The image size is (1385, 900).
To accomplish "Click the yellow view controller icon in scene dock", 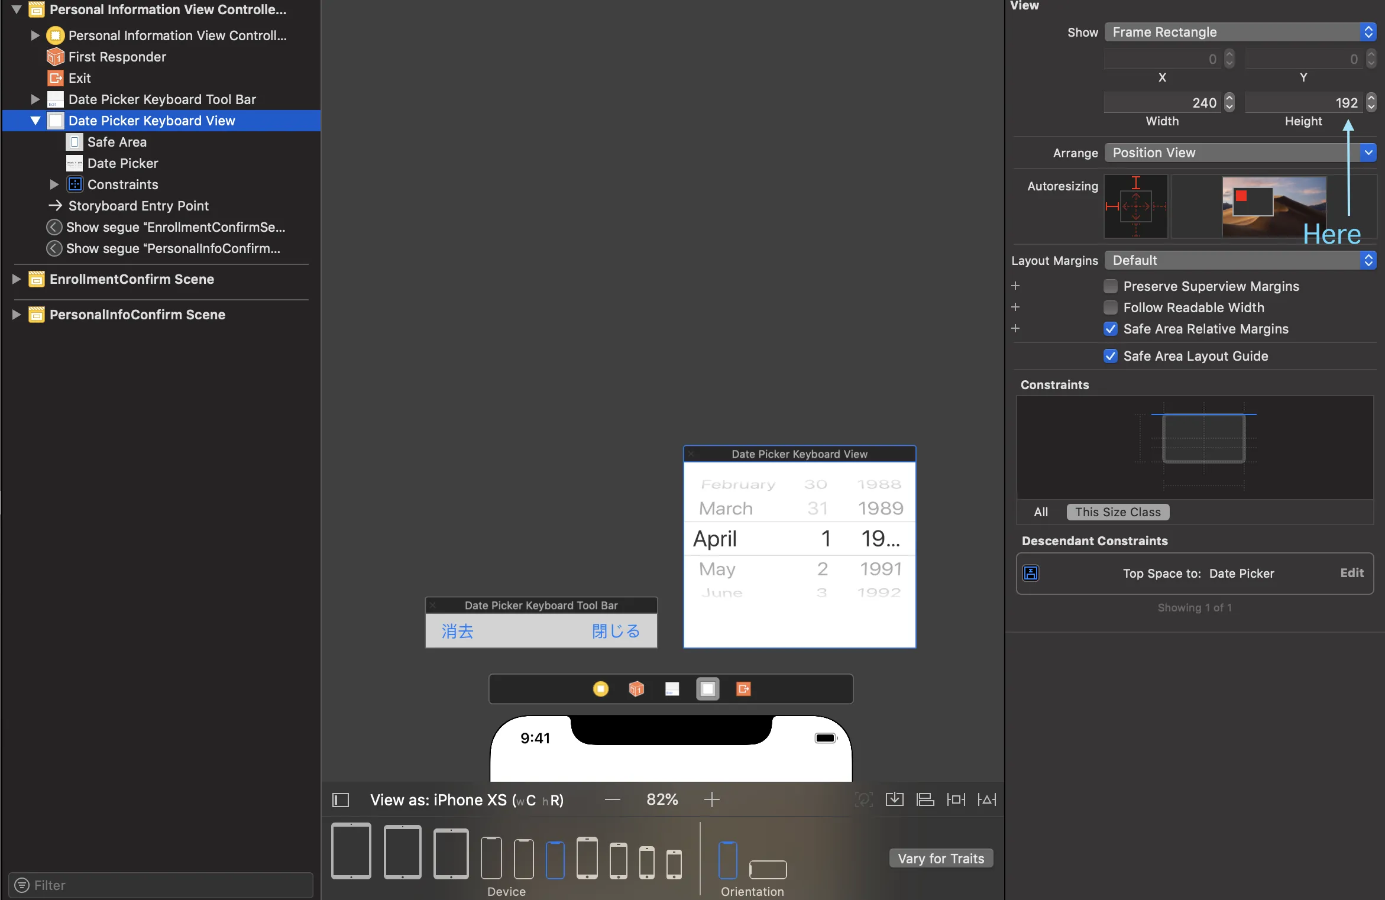I will click(600, 689).
